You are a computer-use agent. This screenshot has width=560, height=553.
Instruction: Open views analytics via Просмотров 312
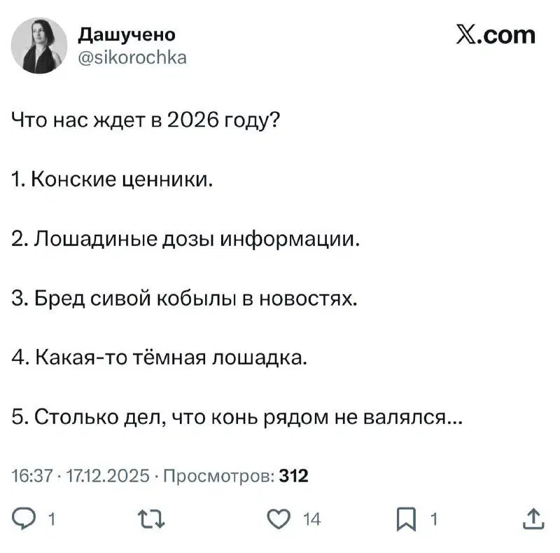pos(232,475)
